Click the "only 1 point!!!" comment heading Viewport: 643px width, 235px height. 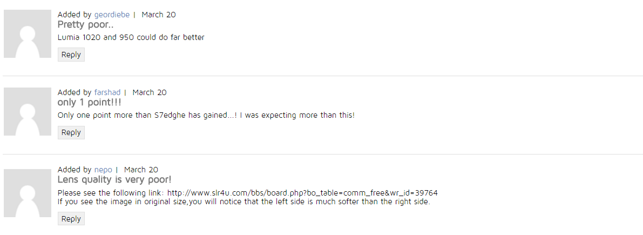click(x=90, y=102)
